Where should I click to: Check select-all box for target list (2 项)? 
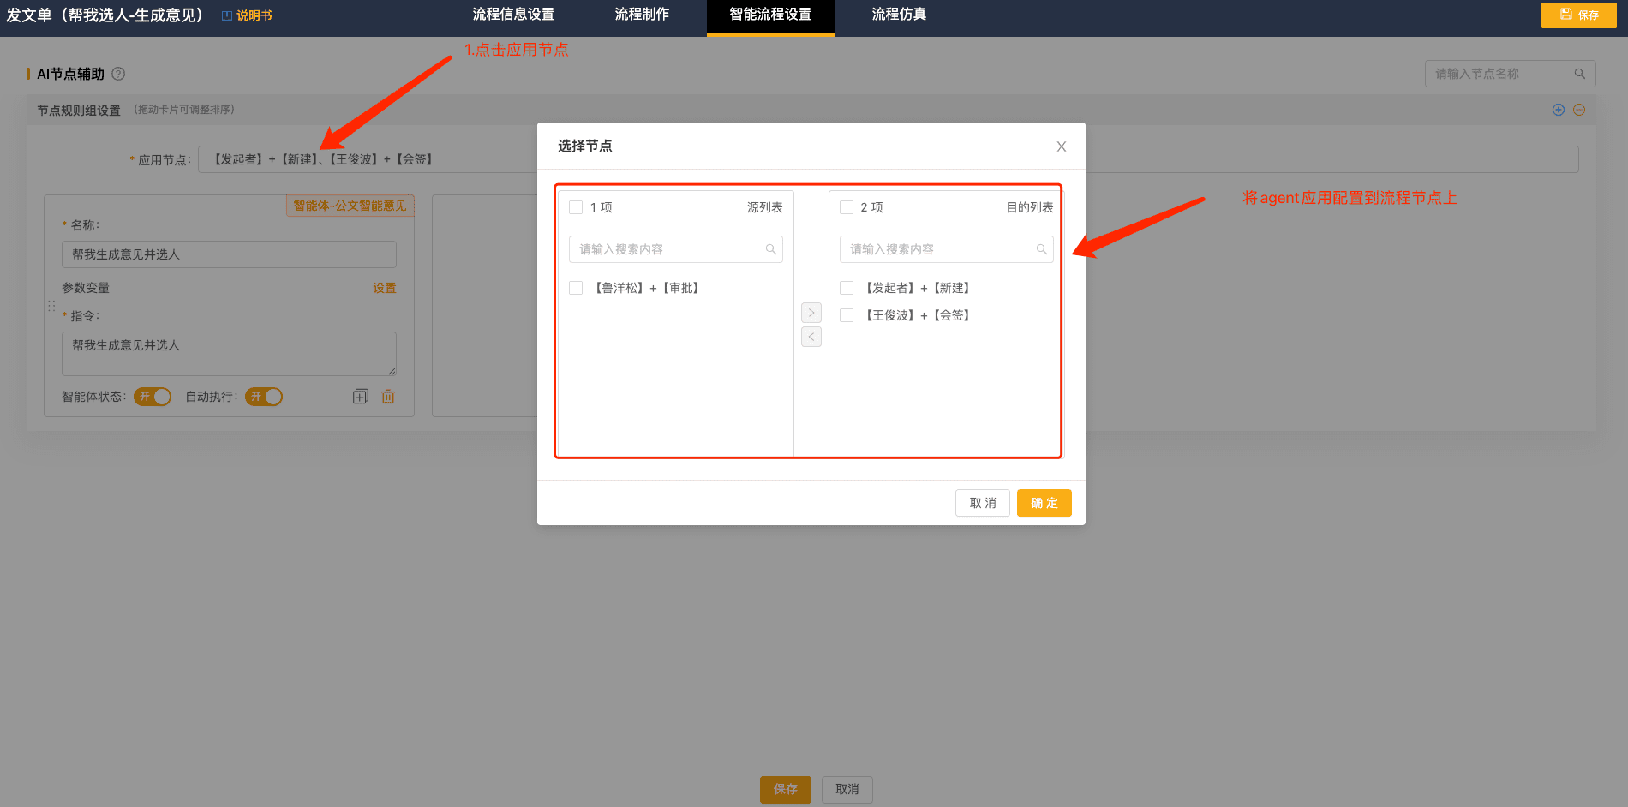click(x=847, y=207)
